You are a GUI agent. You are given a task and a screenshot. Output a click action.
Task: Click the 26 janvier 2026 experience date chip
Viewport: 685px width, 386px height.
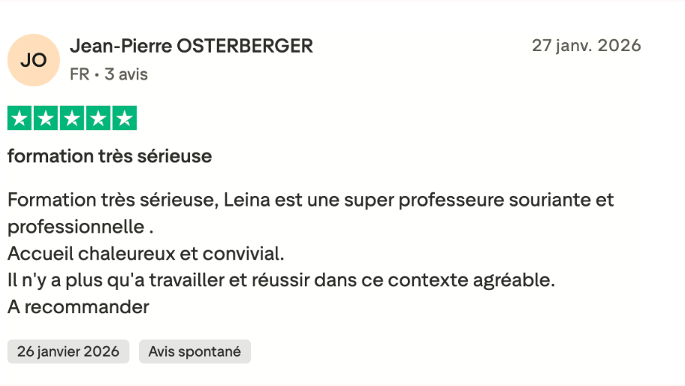pyautogui.click(x=68, y=351)
